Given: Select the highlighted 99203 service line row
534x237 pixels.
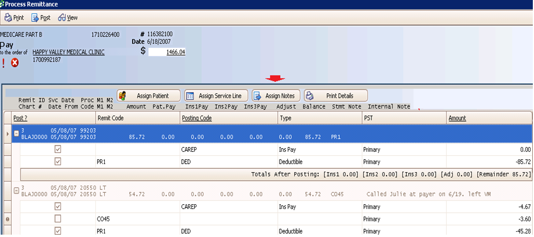Looking at the screenshot, I should 272,134.
